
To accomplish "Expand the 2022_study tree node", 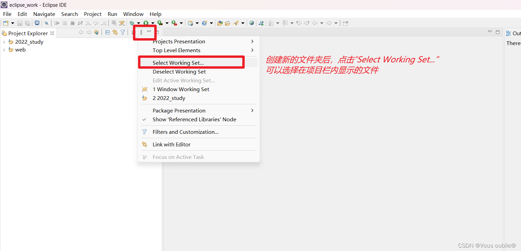I will click(4, 42).
